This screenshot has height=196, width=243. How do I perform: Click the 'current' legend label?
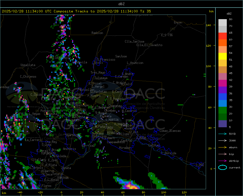(235, 167)
